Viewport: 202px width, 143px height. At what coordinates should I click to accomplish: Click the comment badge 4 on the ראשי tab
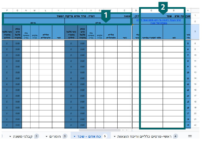coord(176,136)
